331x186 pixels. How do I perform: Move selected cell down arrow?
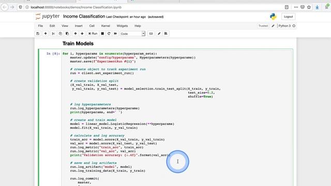(82, 34)
